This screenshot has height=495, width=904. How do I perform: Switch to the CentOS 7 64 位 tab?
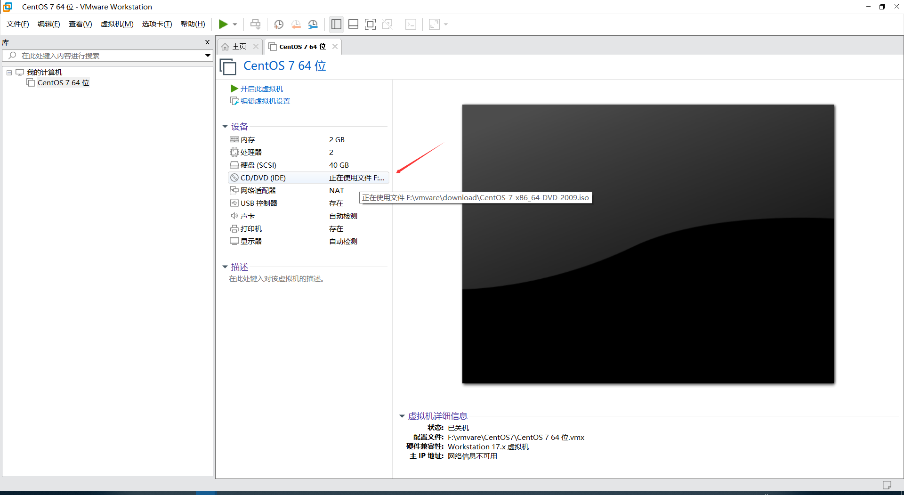pyautogui.click(x=302, y=46)
